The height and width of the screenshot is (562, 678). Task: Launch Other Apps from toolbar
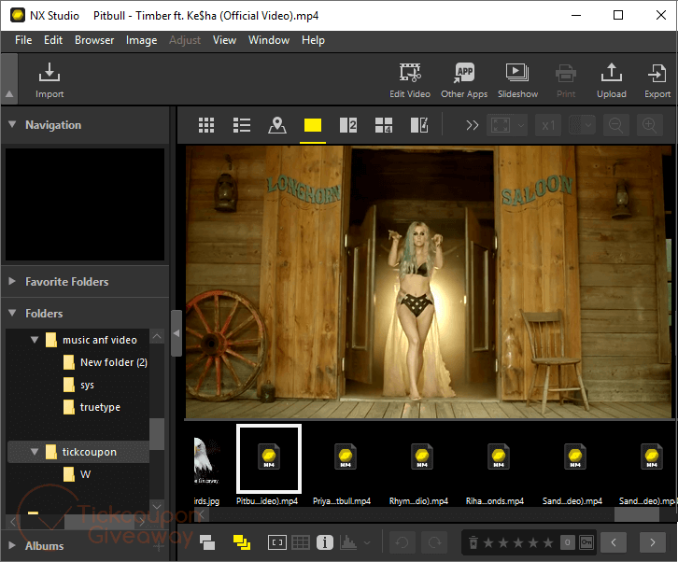coord(464,81)
